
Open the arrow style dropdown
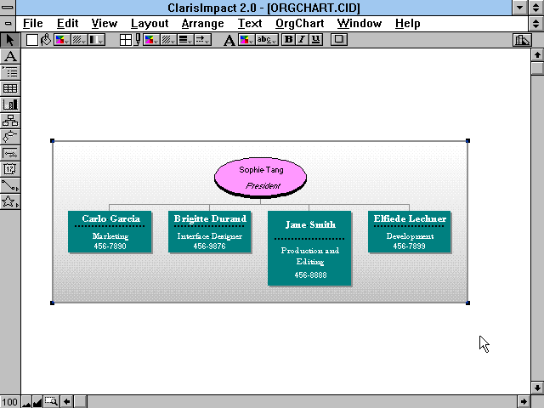[x=202, y=40]
